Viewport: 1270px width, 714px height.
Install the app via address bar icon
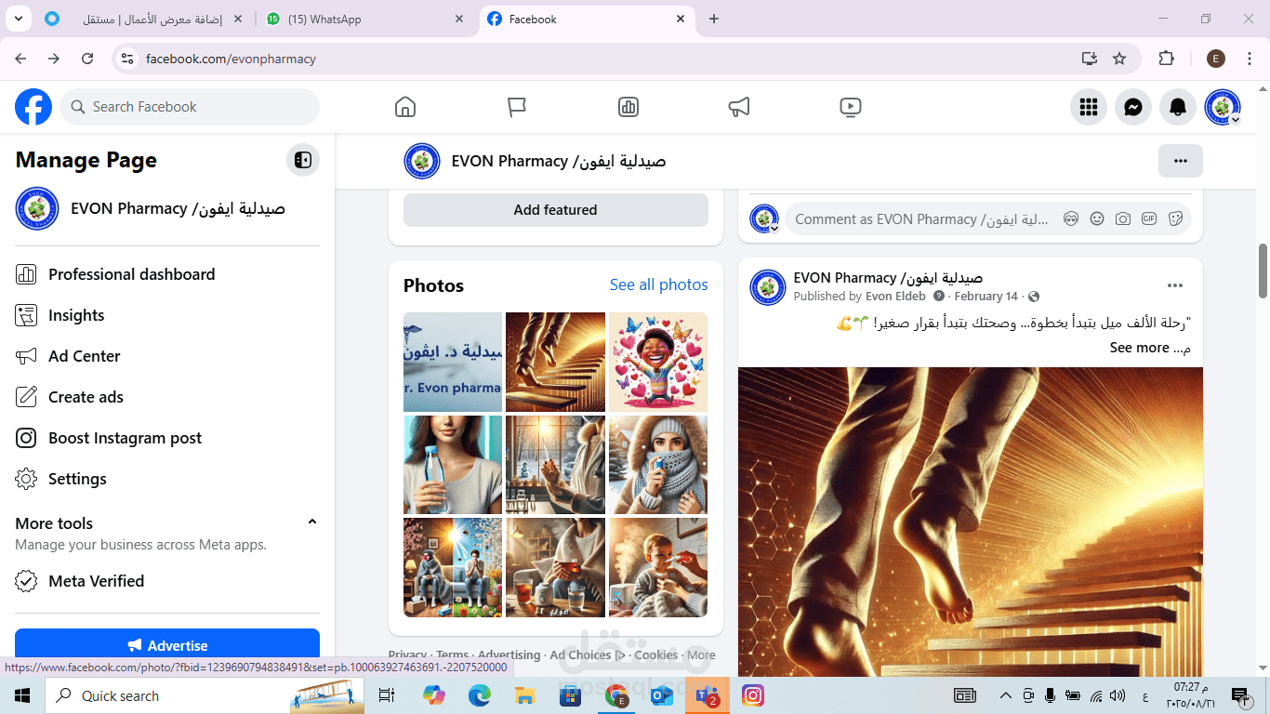click(x=1090, y=59)
